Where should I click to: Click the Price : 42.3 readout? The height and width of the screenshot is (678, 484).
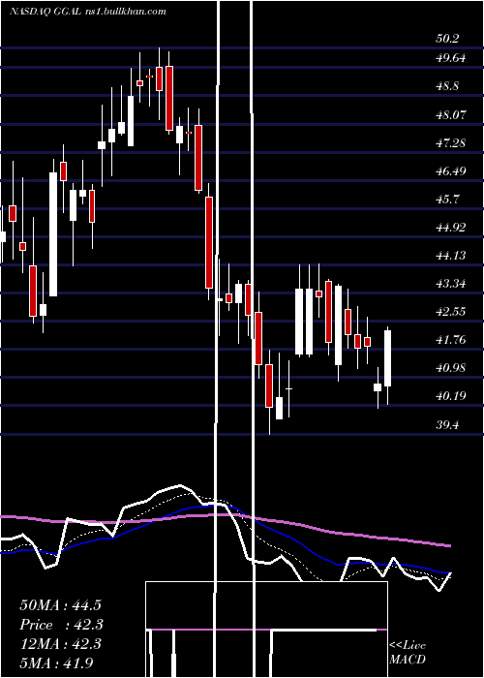coord(60,625)
